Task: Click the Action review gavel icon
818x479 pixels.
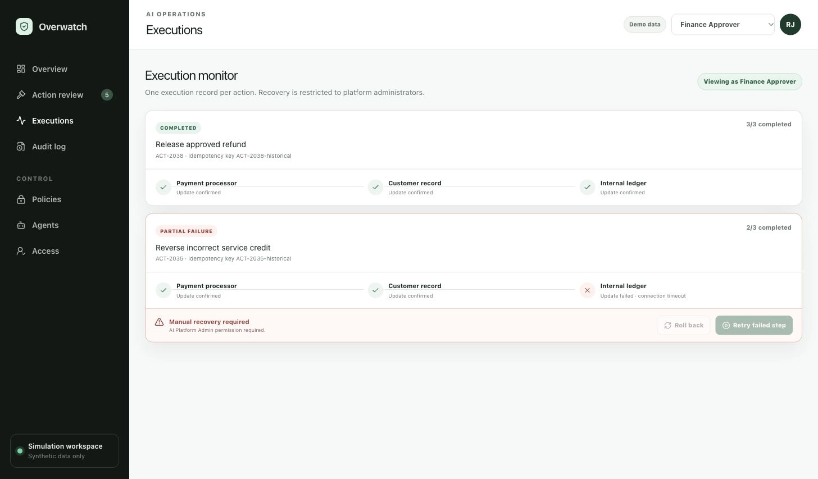Action: coord(21,95)
